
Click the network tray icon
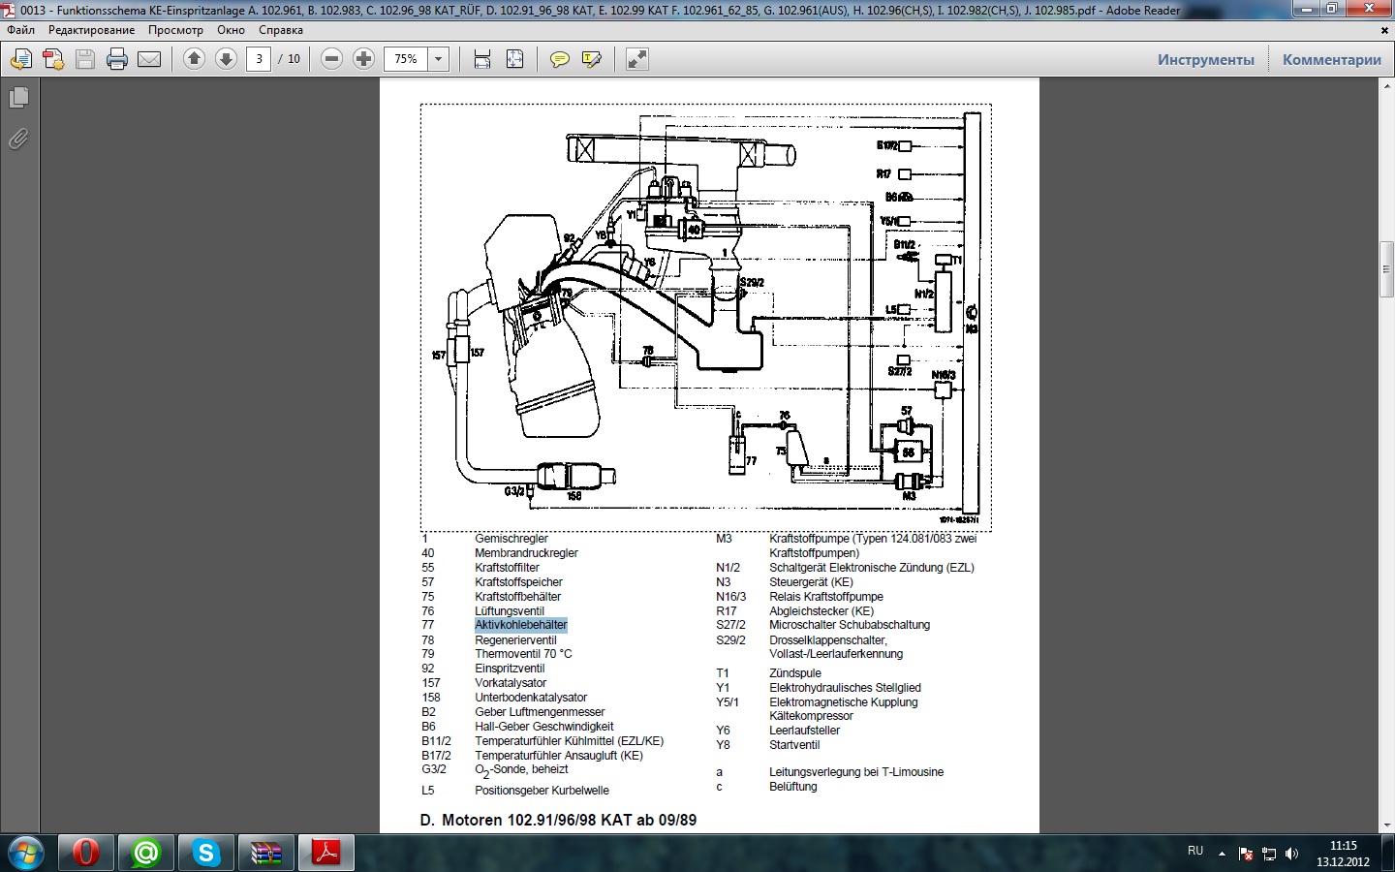tap(1269, 854)
